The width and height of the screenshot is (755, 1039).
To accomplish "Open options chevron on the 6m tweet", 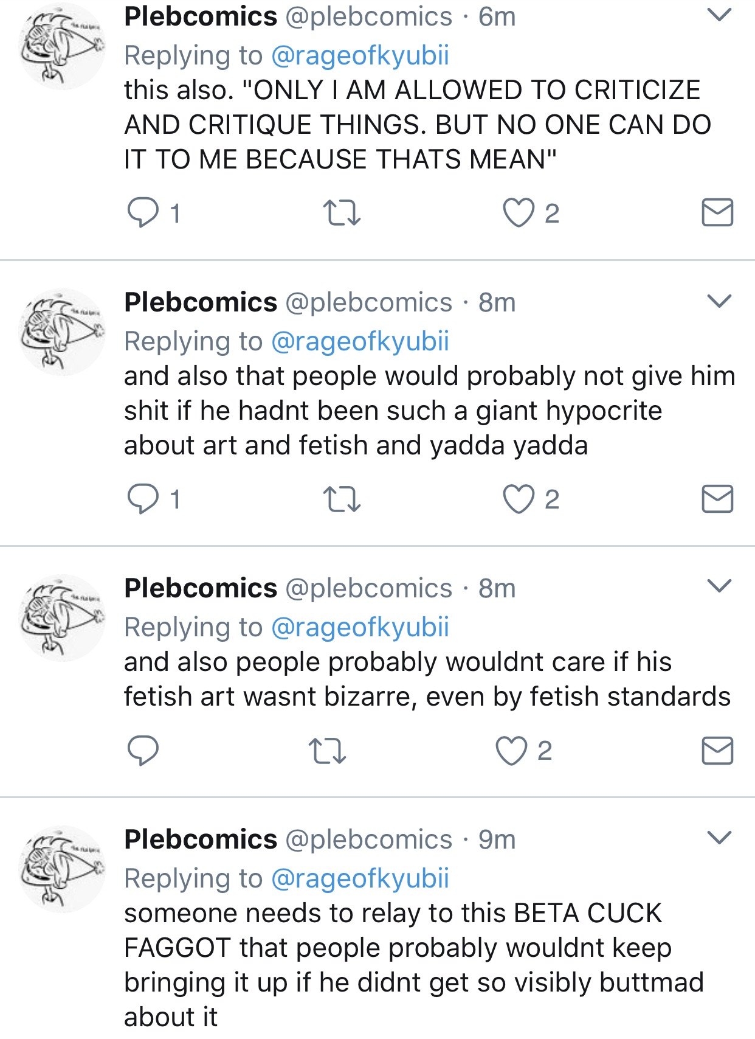I will (720, 15).
